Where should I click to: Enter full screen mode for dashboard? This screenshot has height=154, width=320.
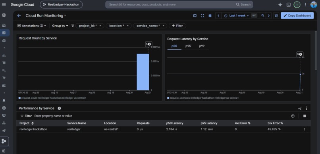click(x=202, y=16)
